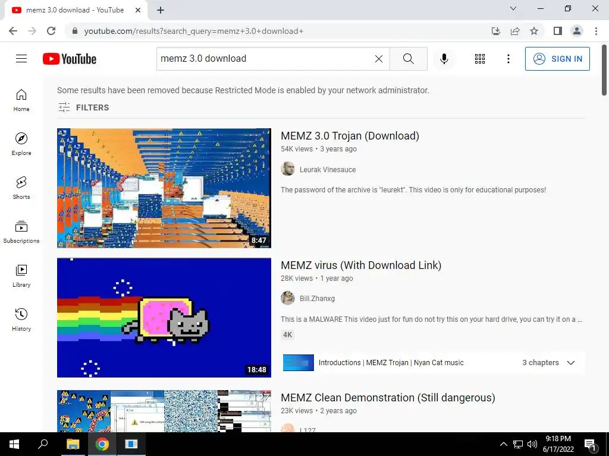Play the Nyan Cat thumbnail video
609x456 pixels.
(x=164, y=318)
